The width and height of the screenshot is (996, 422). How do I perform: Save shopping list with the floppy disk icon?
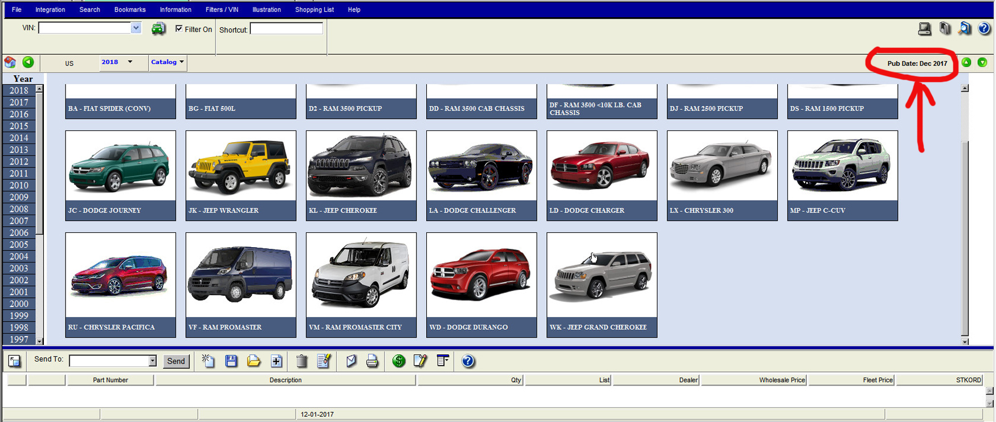[x=231, y=360]
